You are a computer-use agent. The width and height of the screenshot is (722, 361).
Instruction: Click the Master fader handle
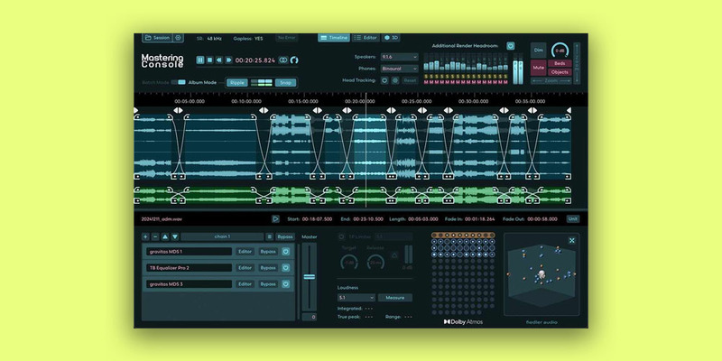point(309,277)
